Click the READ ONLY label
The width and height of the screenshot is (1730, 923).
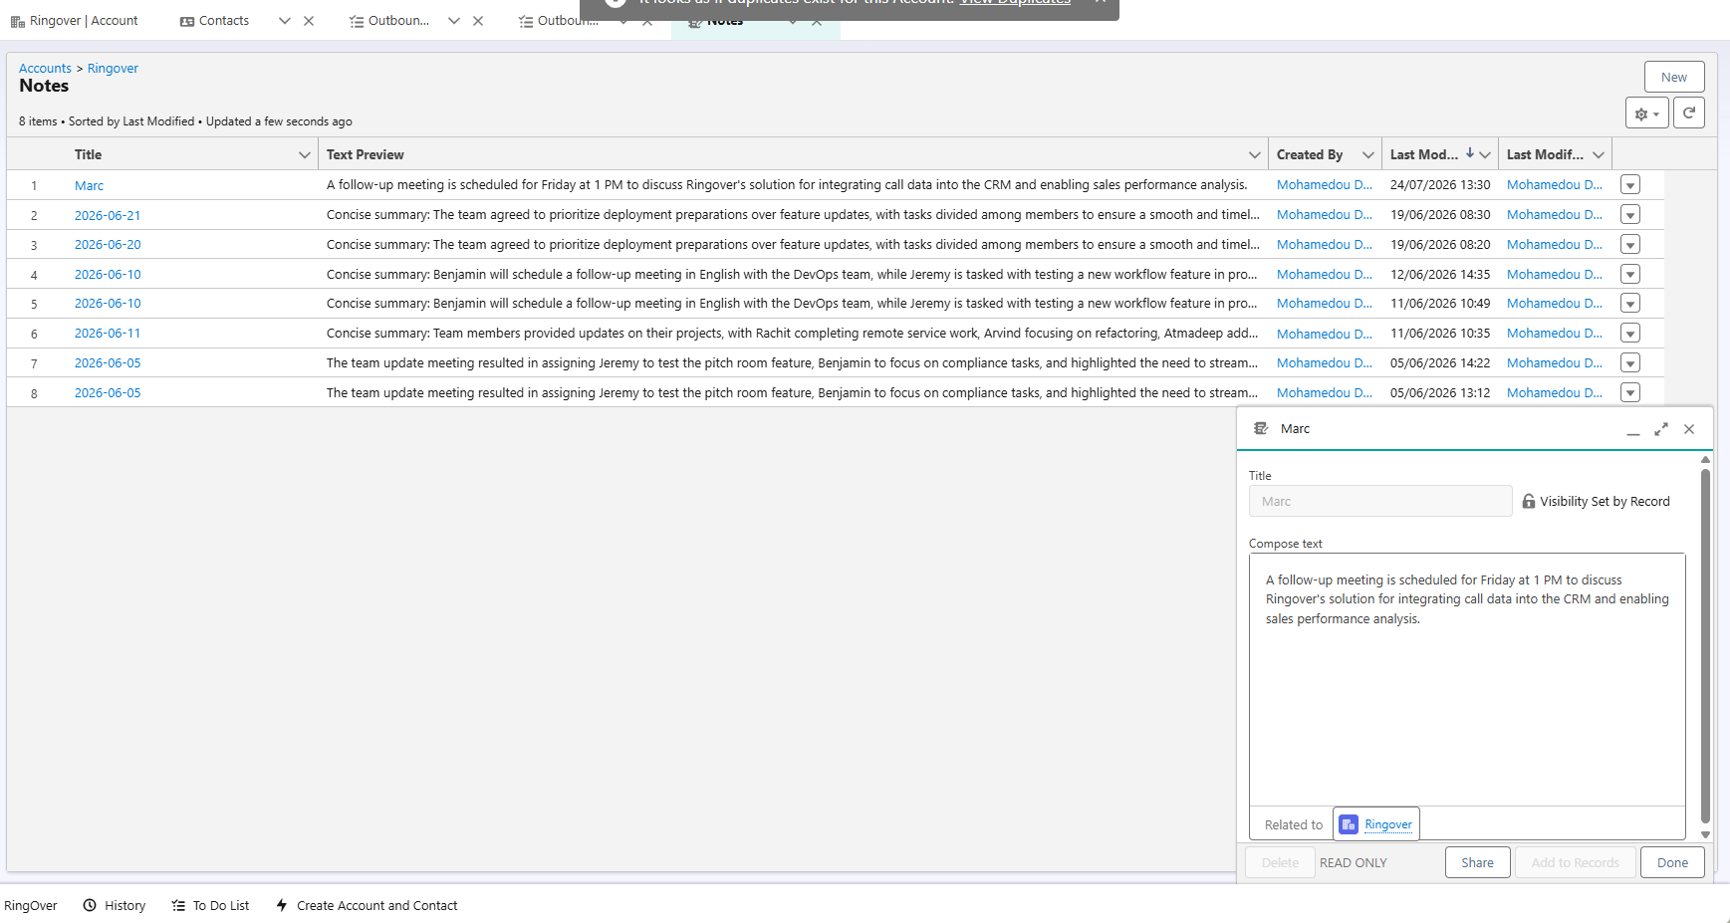pyautogui.click(x=1353, y=862)
